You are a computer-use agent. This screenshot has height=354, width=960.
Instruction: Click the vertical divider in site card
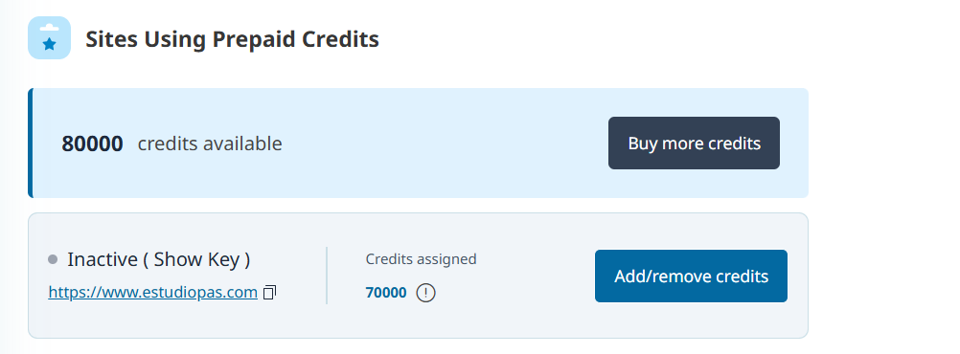327,276
